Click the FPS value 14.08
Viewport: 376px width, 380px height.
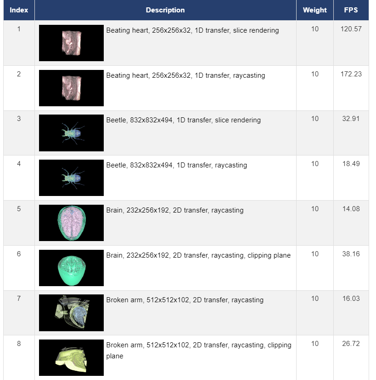pos(351,209)
